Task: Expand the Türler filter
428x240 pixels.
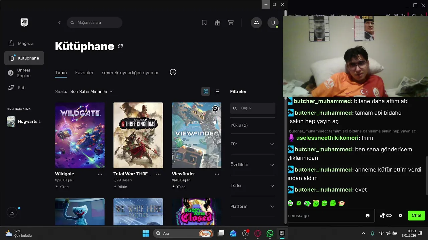Action: click(252, 186)
